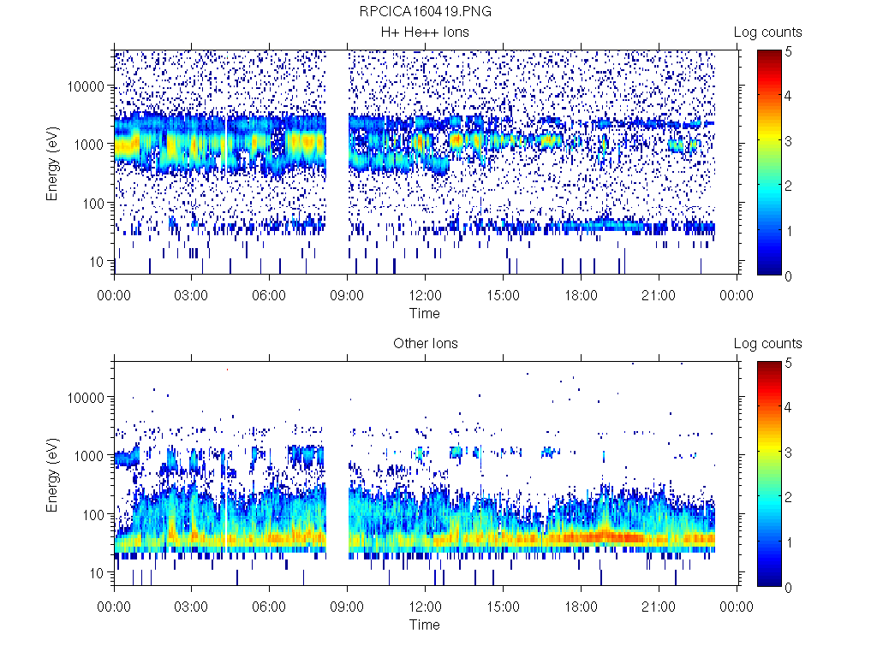
Task: Click 'Log counts' label above the Other Ions colorbar
Action: point(767,344)
